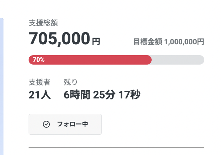Viewport: 221px width, 155px height.
Task: Open the 21人 supporter count
Action: pyautogui.click(x=40, y=94)
